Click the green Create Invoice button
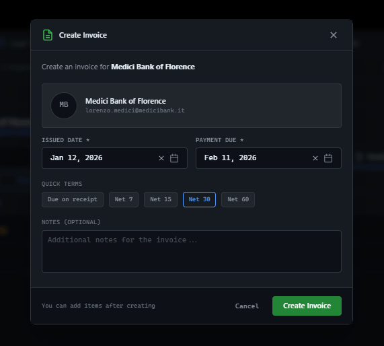 (307, 306)
